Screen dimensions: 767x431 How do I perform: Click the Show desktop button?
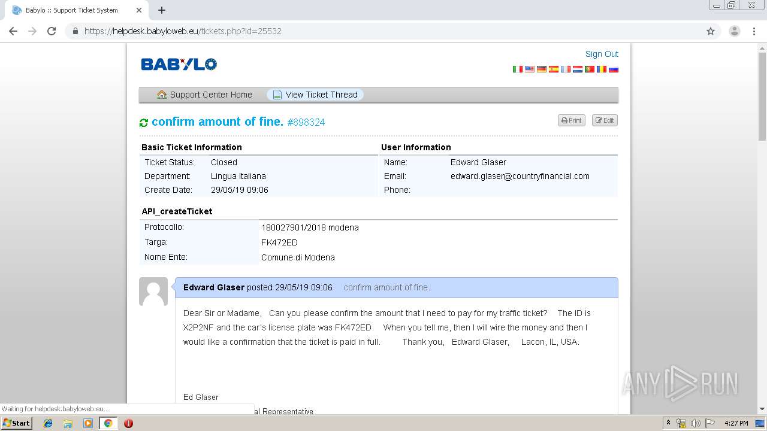point(760,423)
